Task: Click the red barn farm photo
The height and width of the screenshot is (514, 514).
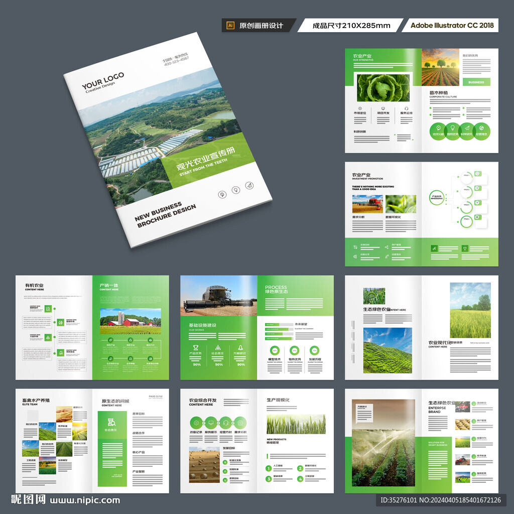Action: point(131,321)
